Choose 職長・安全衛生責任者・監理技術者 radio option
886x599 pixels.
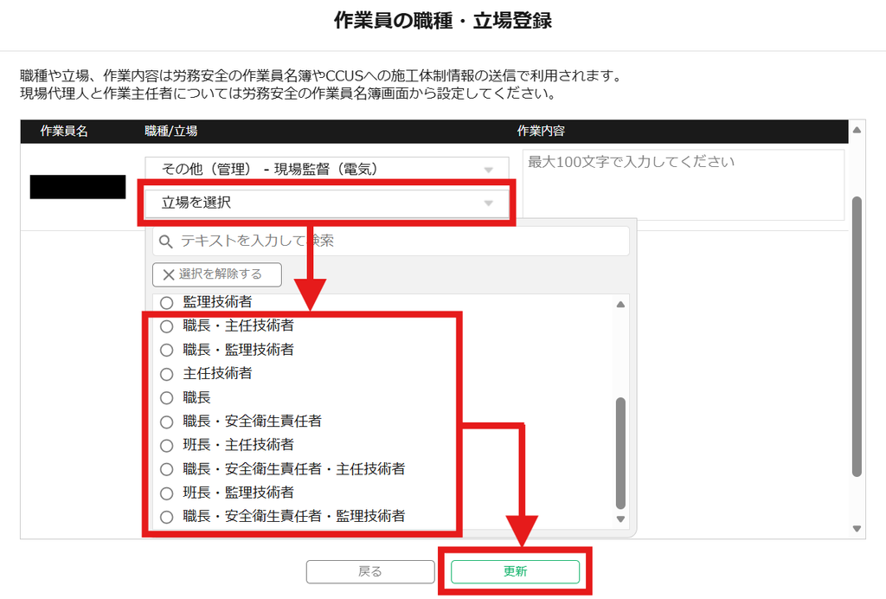click(167, 517)
